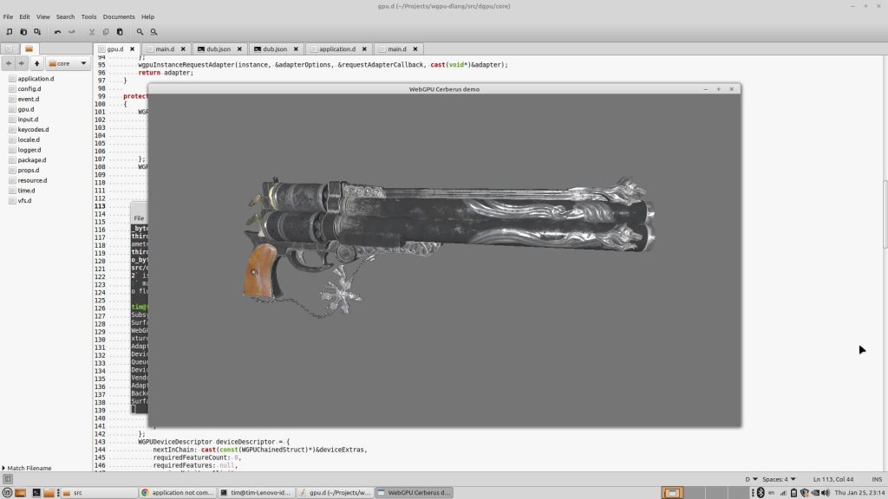Open the Documents menu
The width and height of the screenshot is (888, 499).
point(119,17)
